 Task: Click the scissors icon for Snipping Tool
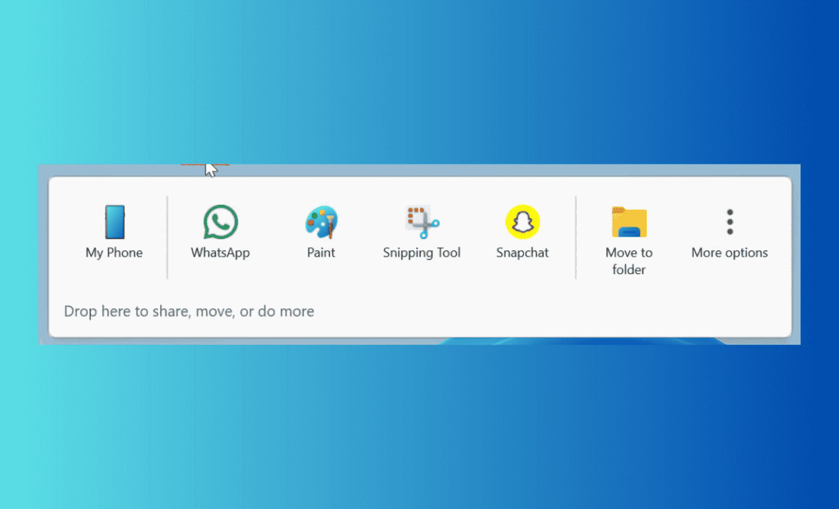(x=421, y=220)
